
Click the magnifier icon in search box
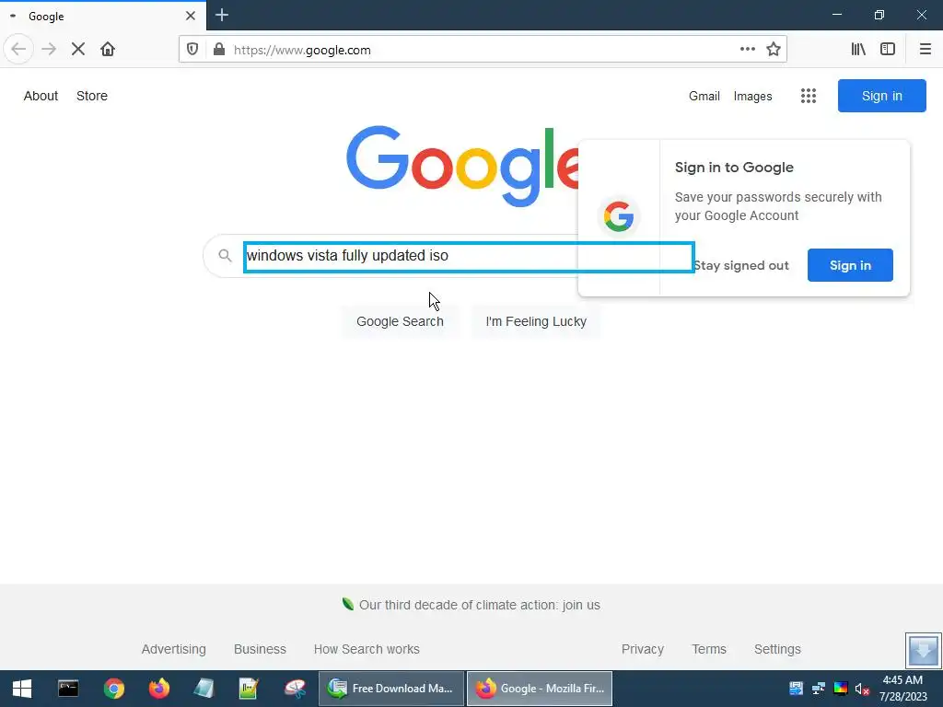point(225,256)
